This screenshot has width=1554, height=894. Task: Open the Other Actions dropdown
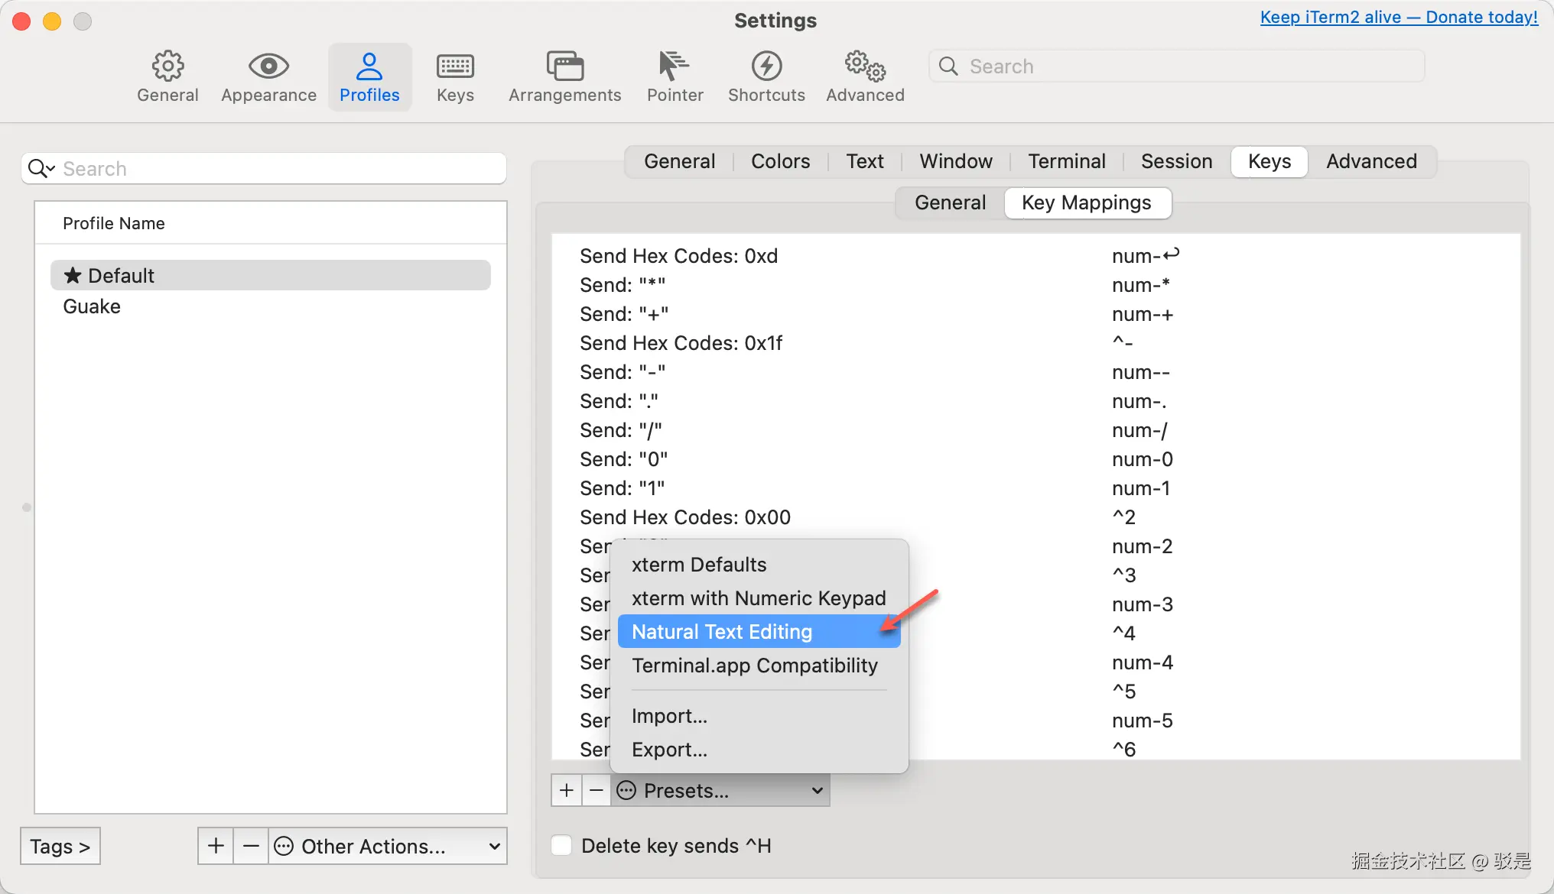click(x=388, y=846)
